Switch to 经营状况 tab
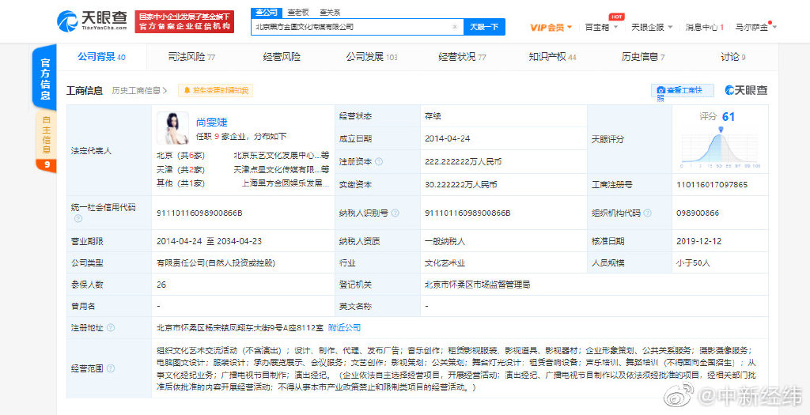 (x=462, y=57)
